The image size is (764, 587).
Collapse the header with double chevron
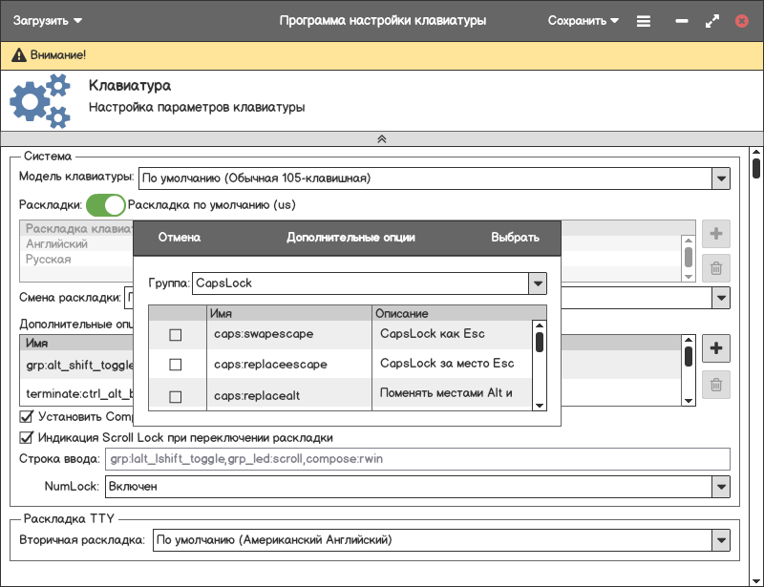point(381,138)
